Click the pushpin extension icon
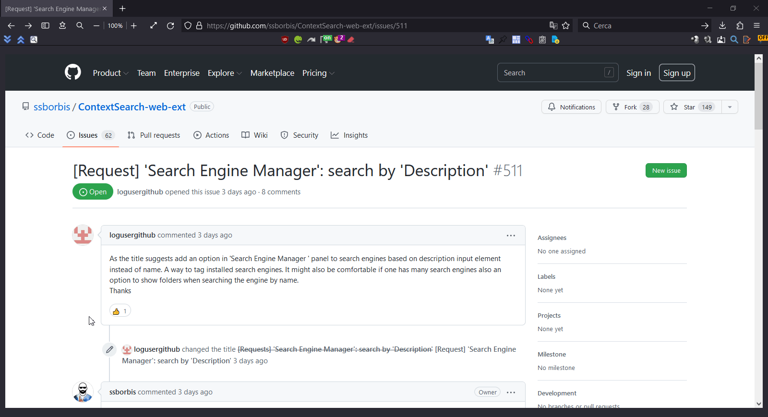 click(503, 39)
